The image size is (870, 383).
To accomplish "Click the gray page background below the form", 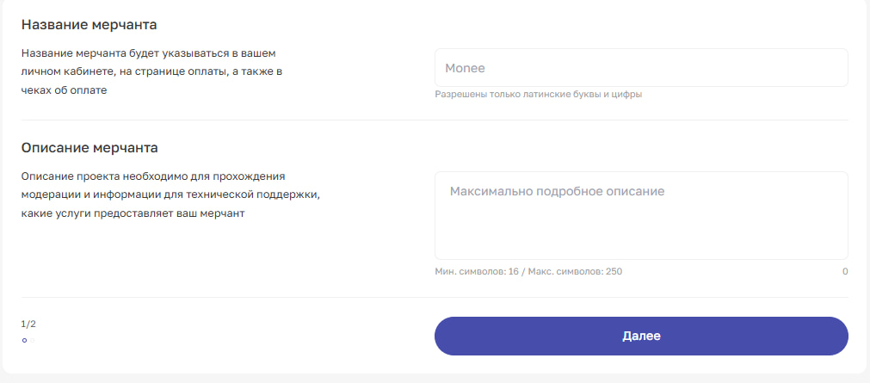I will (435, 379).
